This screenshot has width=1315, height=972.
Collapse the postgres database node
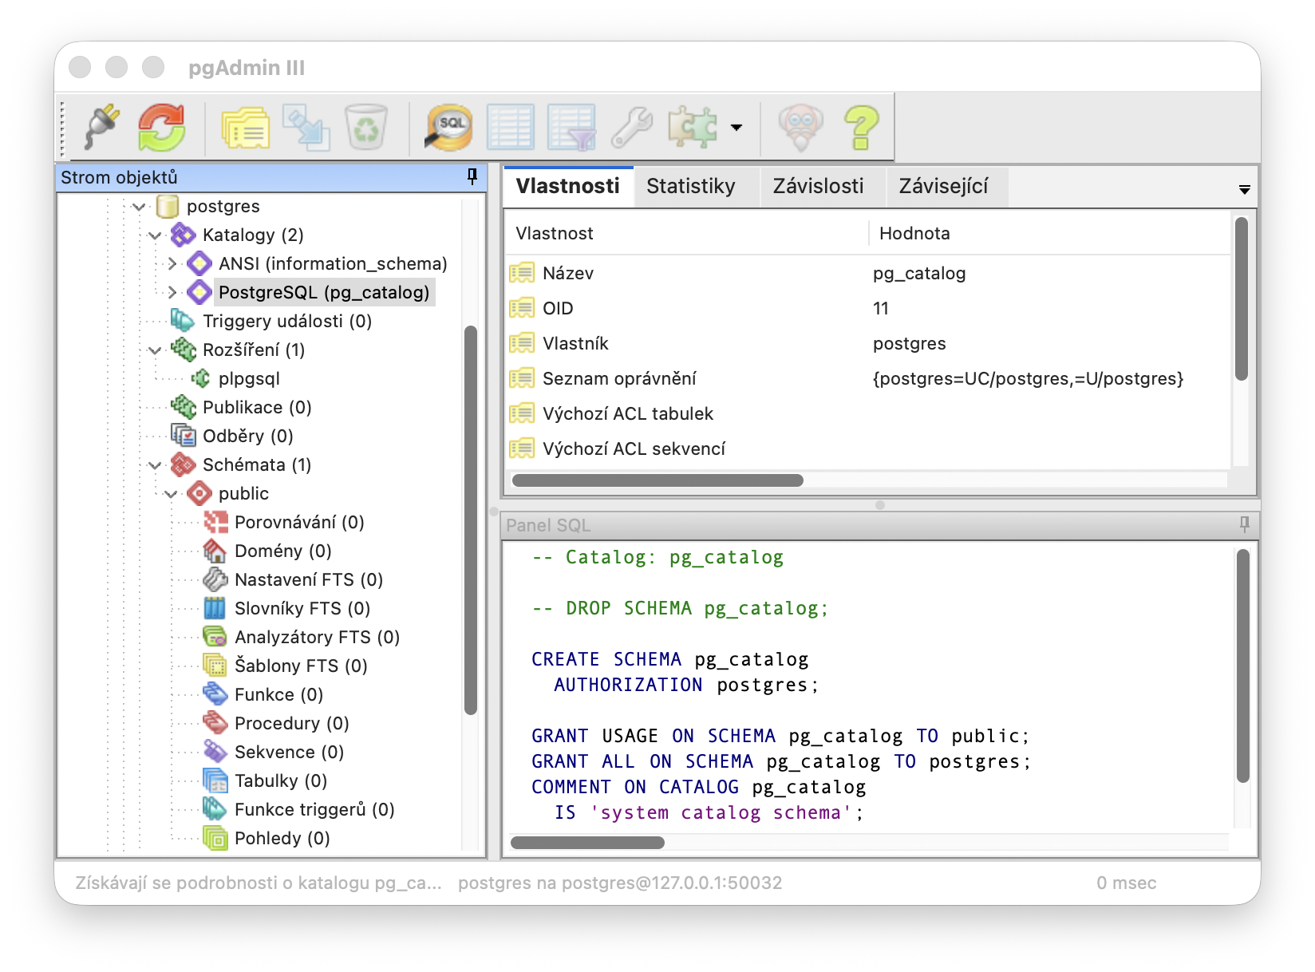click(x=140, y=207)
